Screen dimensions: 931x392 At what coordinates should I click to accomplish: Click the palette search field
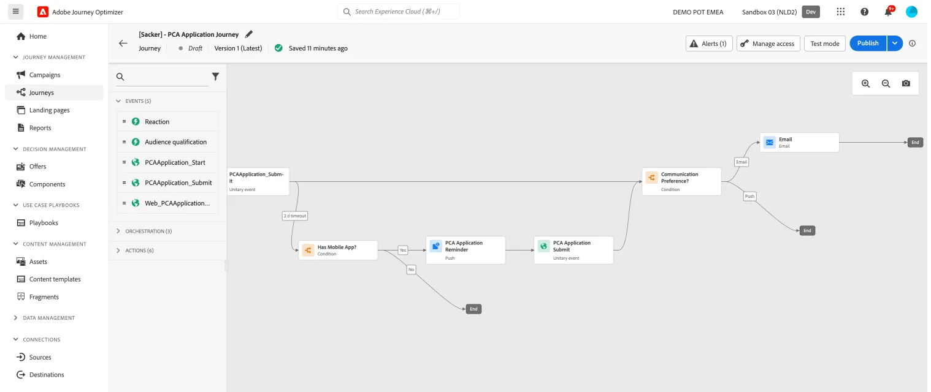[x=163, y=77]
